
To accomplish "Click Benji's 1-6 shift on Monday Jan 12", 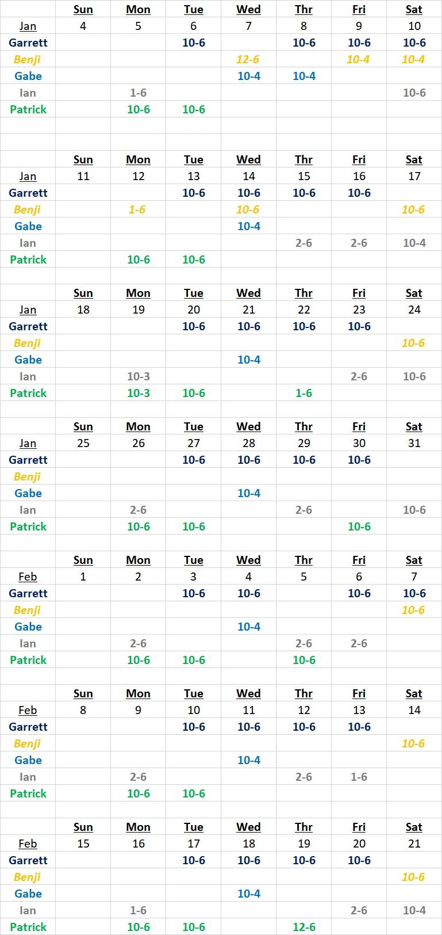I will (137, 209).
